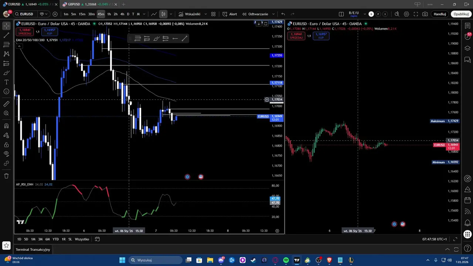Click the EURUSD symbol search box
473x266 pixels.
(25, 14)
